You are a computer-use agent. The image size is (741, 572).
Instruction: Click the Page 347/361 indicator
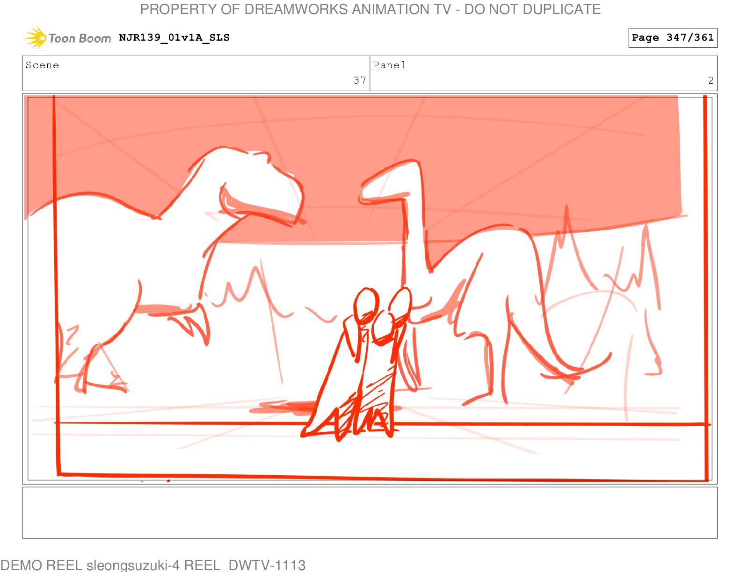tap(673, 38)
